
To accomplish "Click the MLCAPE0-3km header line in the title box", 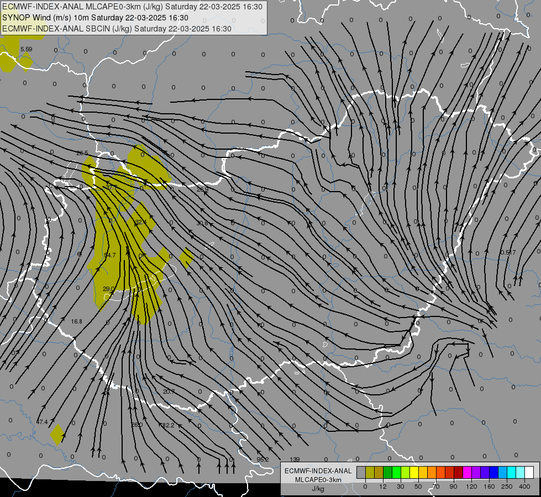I will [x=132, y=7].
